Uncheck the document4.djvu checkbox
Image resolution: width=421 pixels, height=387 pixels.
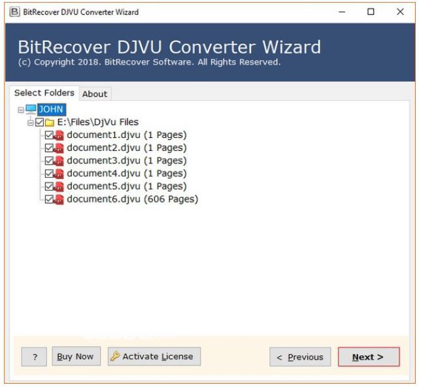click(49, 174)
